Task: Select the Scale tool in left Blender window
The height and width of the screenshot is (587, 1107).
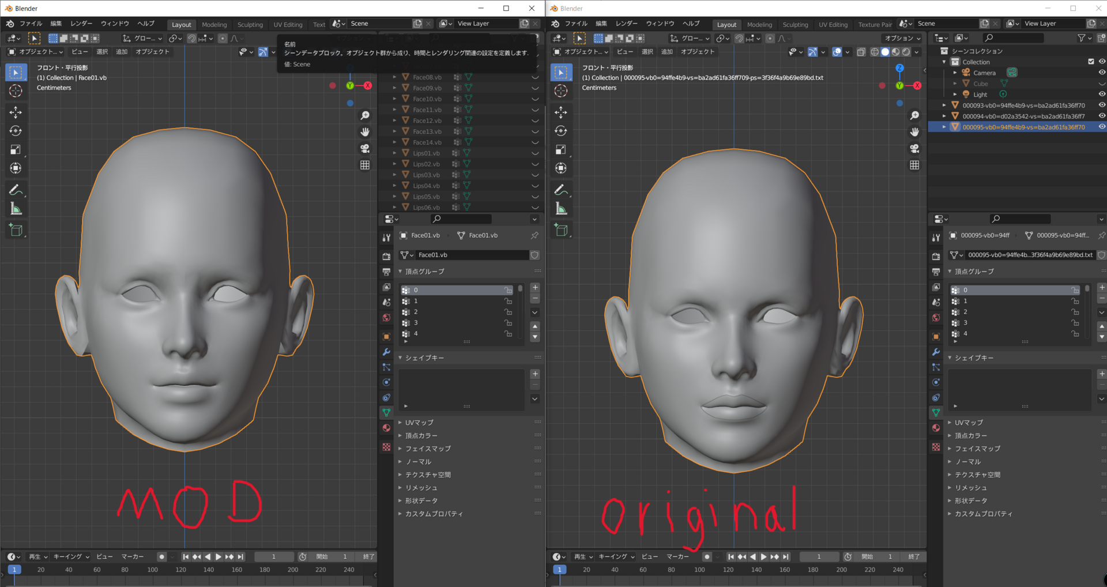Action: pyautogui.click(x=16, y=150)
